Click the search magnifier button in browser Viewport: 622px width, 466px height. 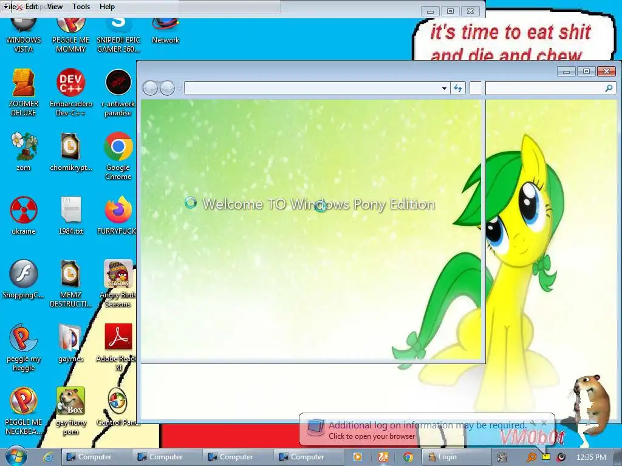(609, 88)
